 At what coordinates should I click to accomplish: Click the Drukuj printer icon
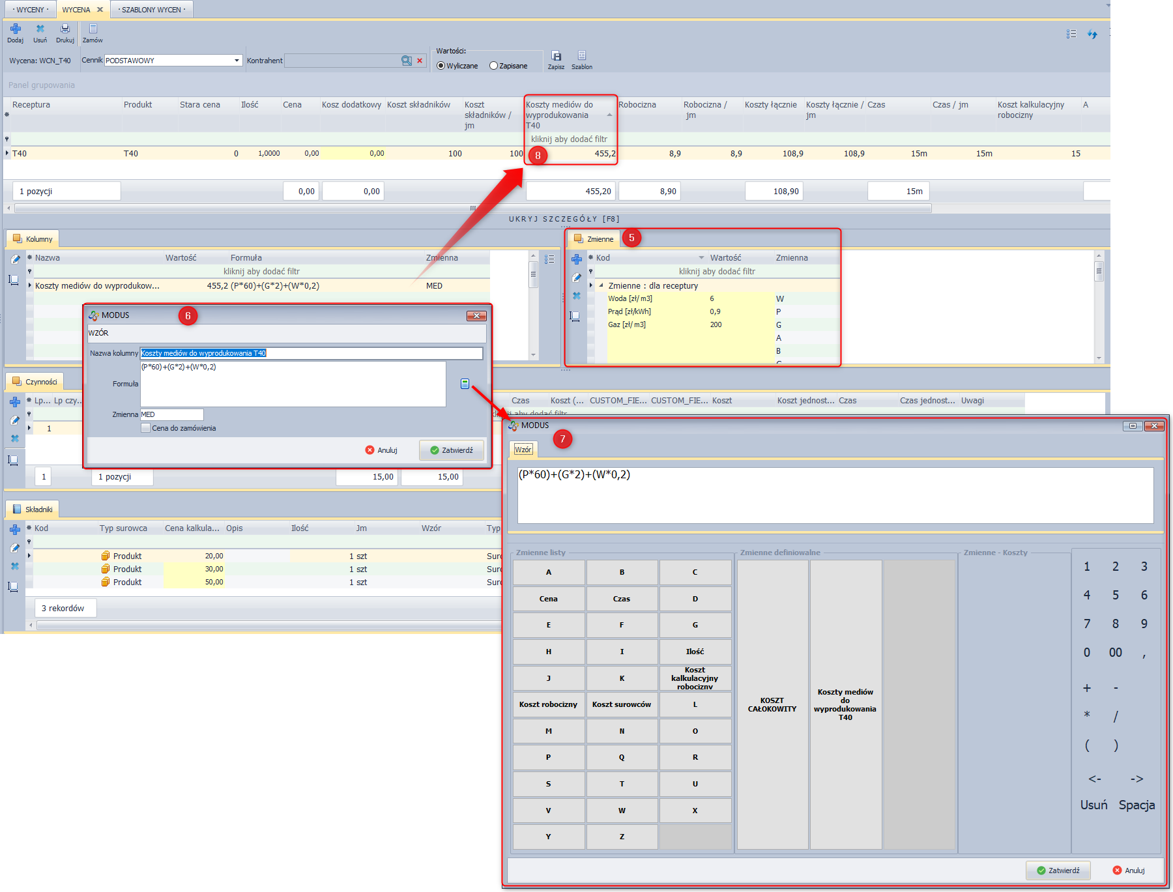65,29
